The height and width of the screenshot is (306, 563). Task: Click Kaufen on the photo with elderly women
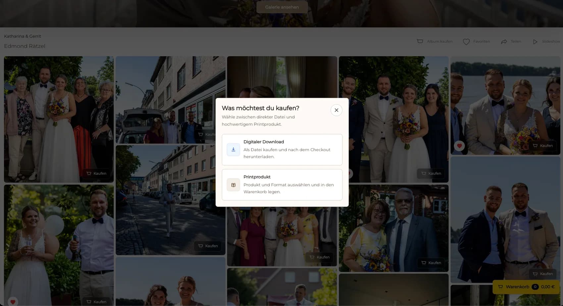96,173
